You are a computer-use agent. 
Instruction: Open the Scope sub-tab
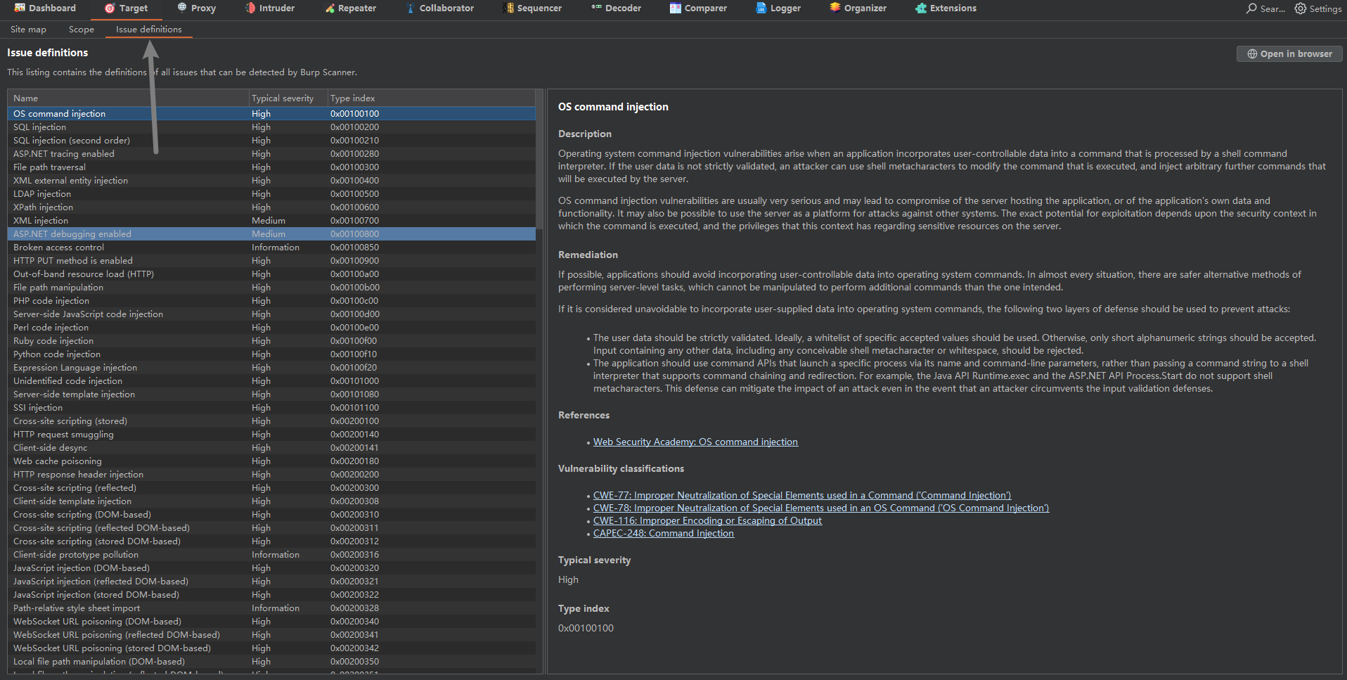(x=82, y=30)
